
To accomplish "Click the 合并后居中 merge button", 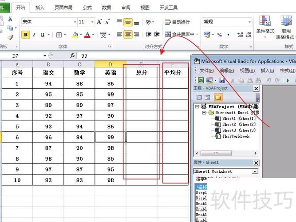I will click(179, 34).
